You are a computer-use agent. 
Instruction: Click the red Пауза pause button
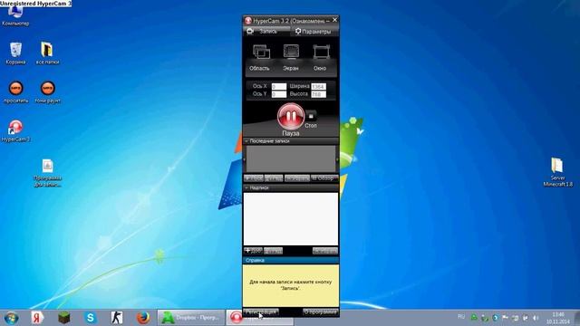coord(291,117)
